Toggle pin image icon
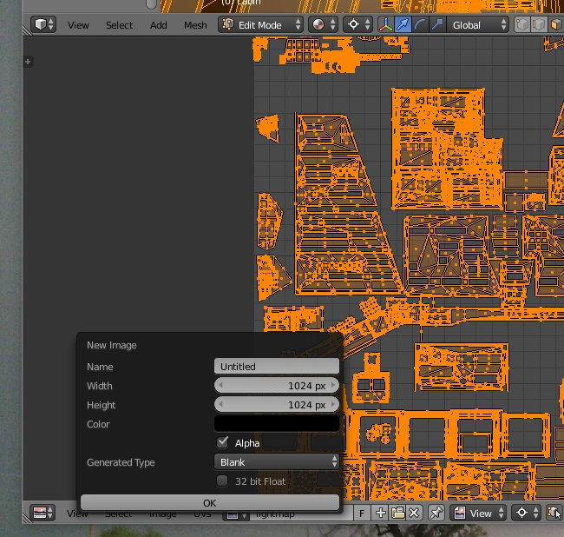 pyautogui.click(x=436, y=514)
